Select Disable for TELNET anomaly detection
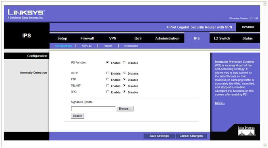This screenshot has height=148, width=268. point(124,86)
